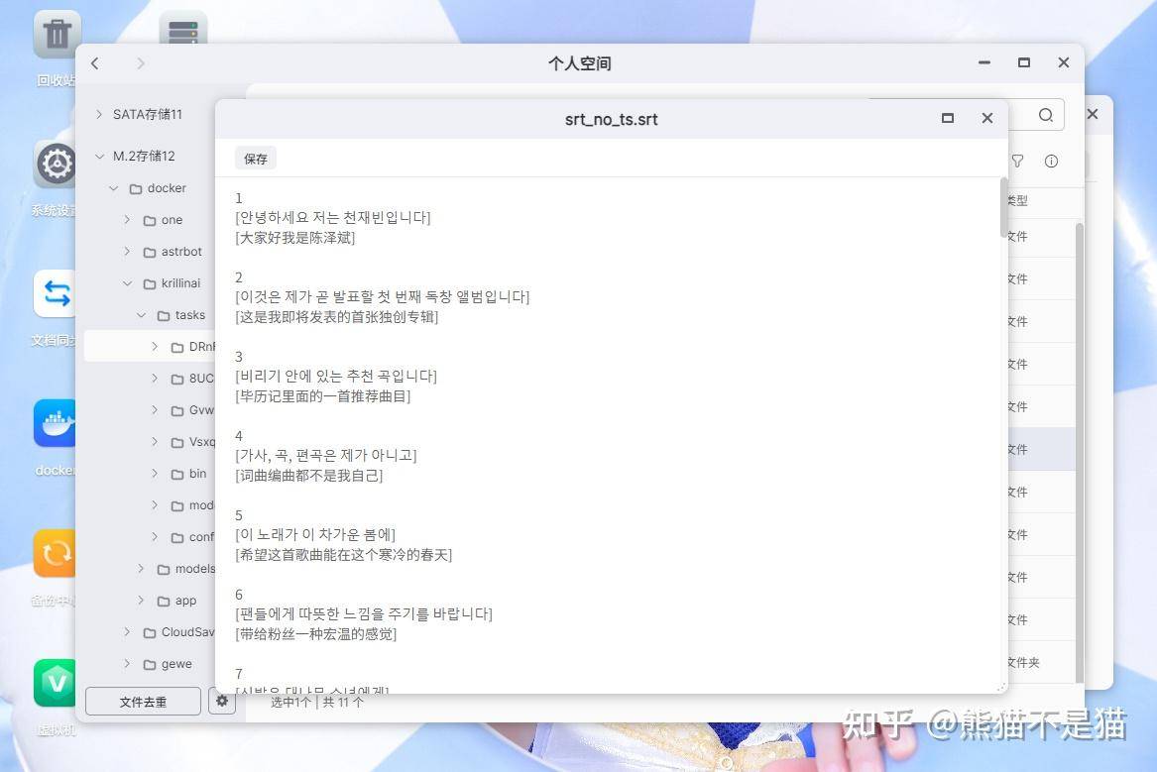This screenshot has height=772, width=1157.
Task: Close the panel behind the editor
Action: point(1093,114)
